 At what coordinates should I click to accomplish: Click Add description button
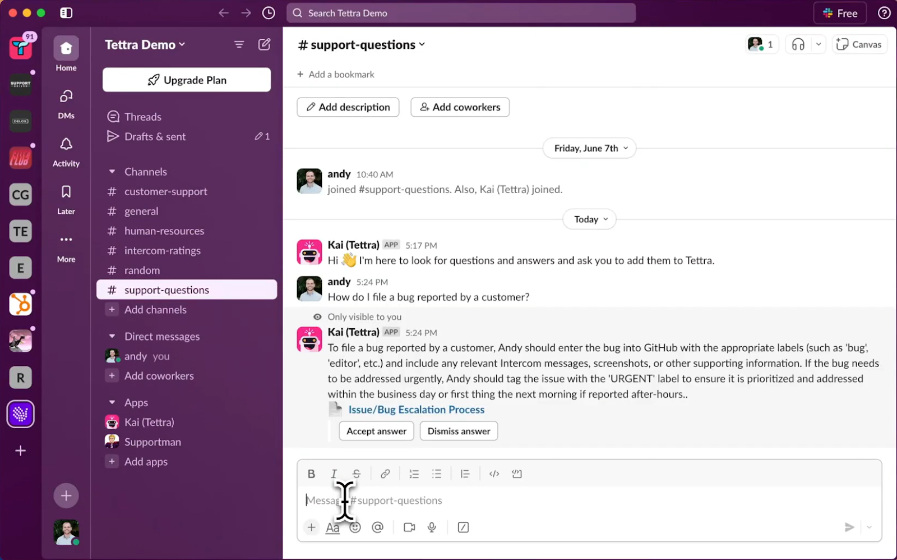[x=348, y=107]
